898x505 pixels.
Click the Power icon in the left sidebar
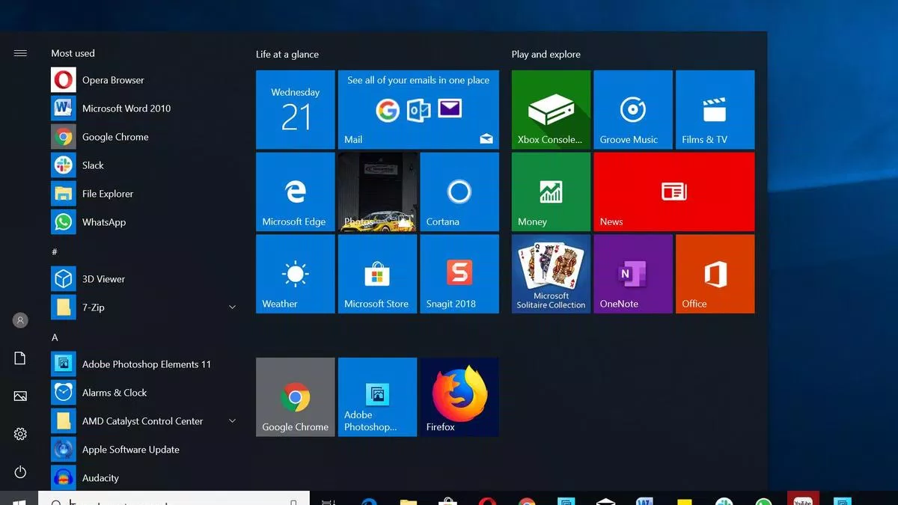tap(19, 471)
